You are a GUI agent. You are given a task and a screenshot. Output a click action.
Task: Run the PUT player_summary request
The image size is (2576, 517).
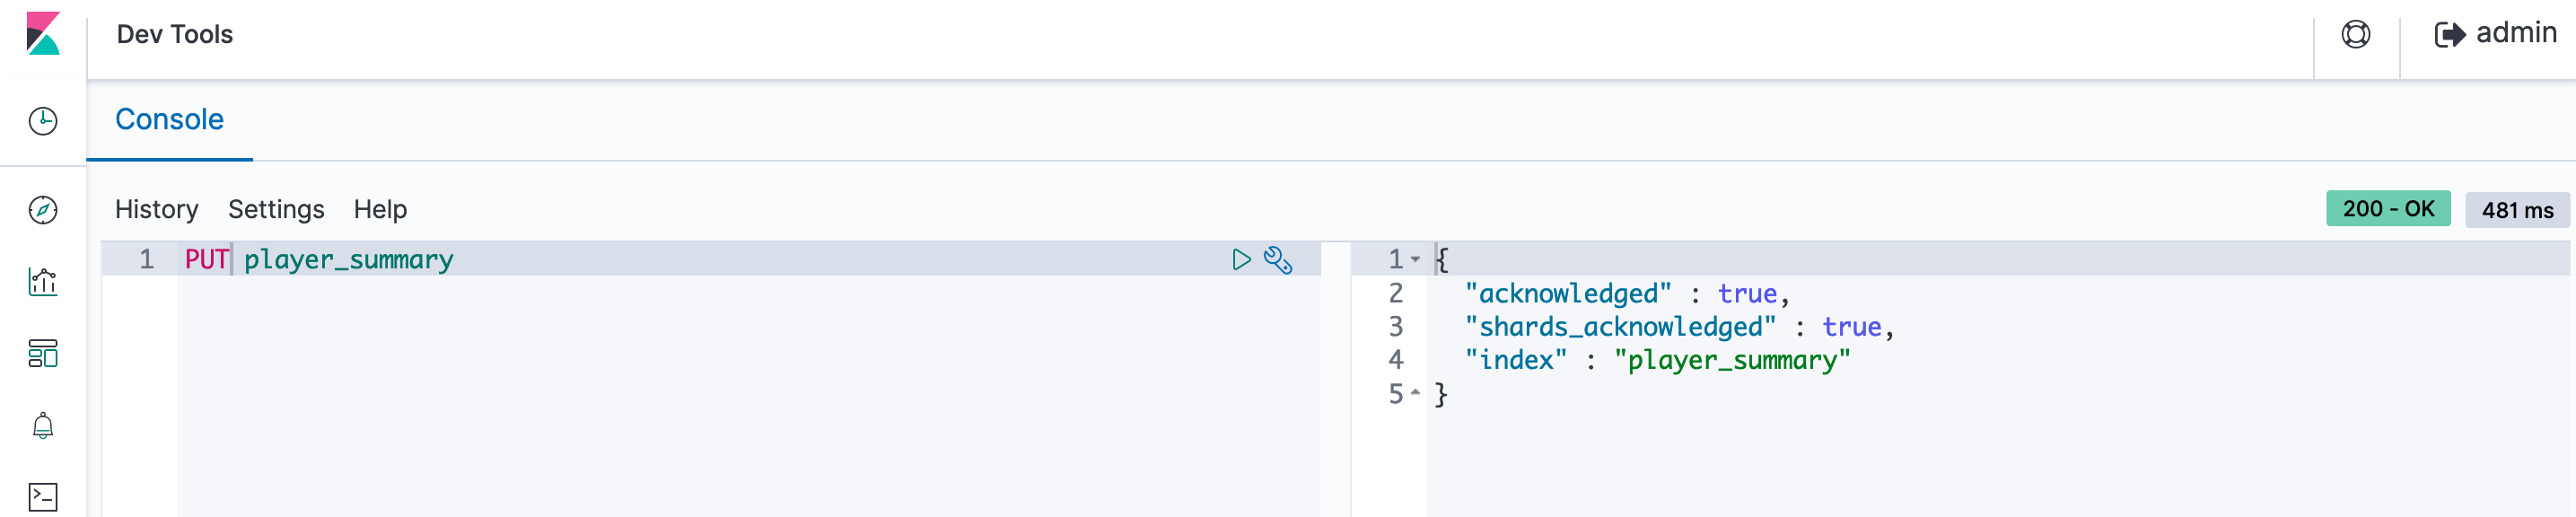pyautogui.click(x=1241, y=260)
